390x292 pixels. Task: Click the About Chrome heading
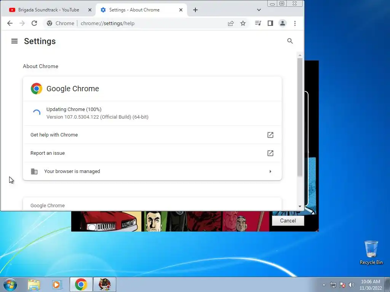[40, 66]
